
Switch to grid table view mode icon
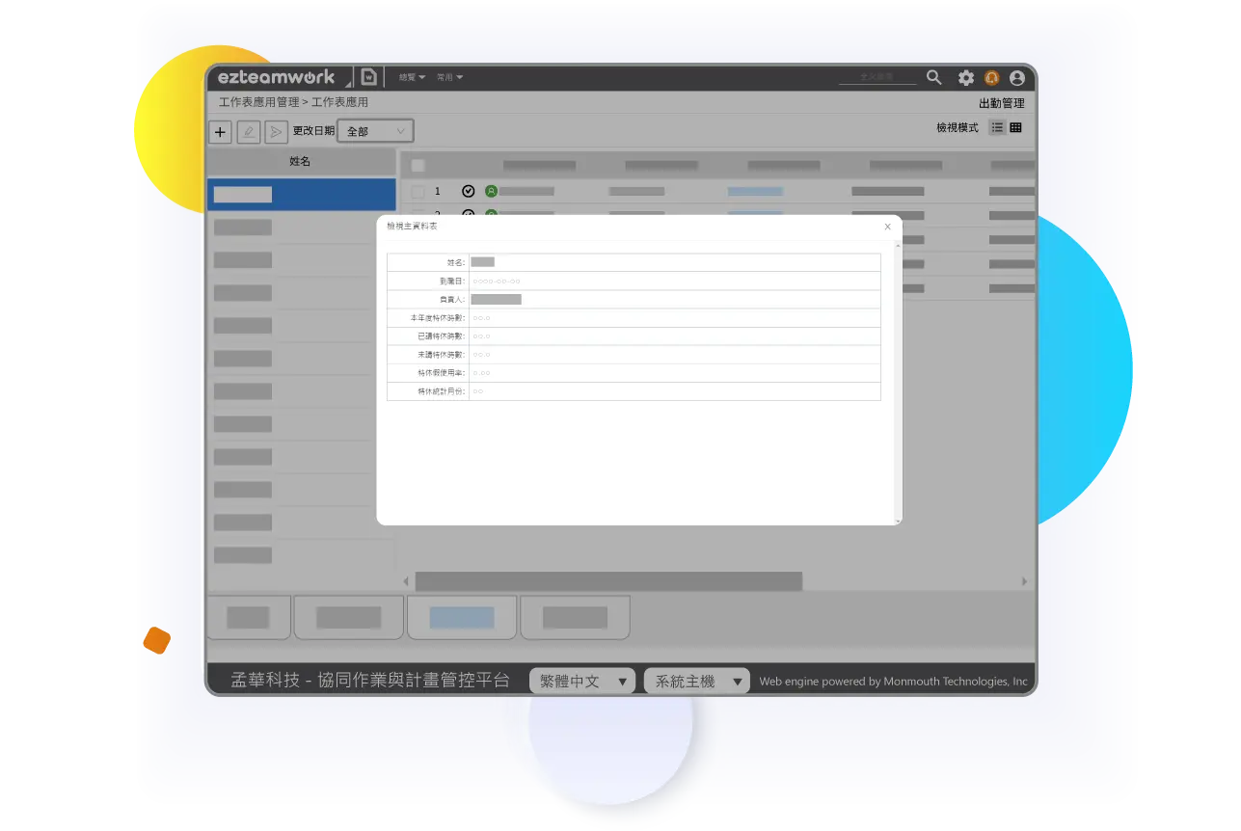click(1015, 127)
